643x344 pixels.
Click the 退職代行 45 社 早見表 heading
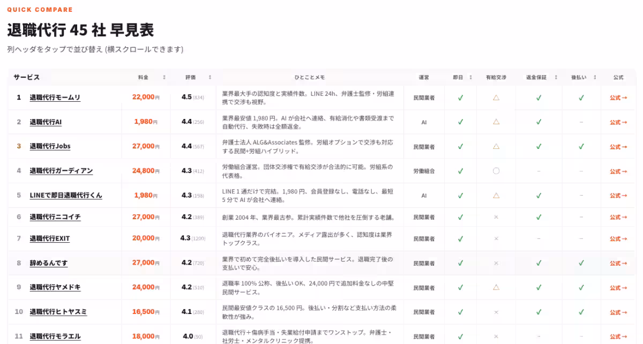80,30
